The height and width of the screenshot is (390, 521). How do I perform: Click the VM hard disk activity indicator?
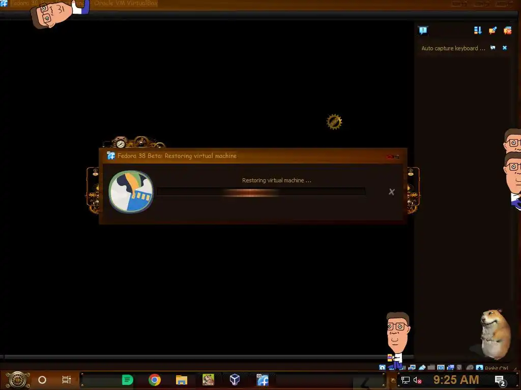coord(382,368)
